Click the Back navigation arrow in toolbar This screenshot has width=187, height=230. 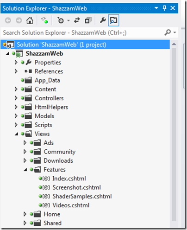click(8, 20)
